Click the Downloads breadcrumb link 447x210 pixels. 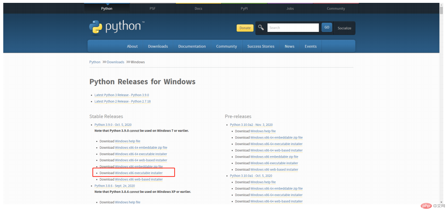click(115, 62)
